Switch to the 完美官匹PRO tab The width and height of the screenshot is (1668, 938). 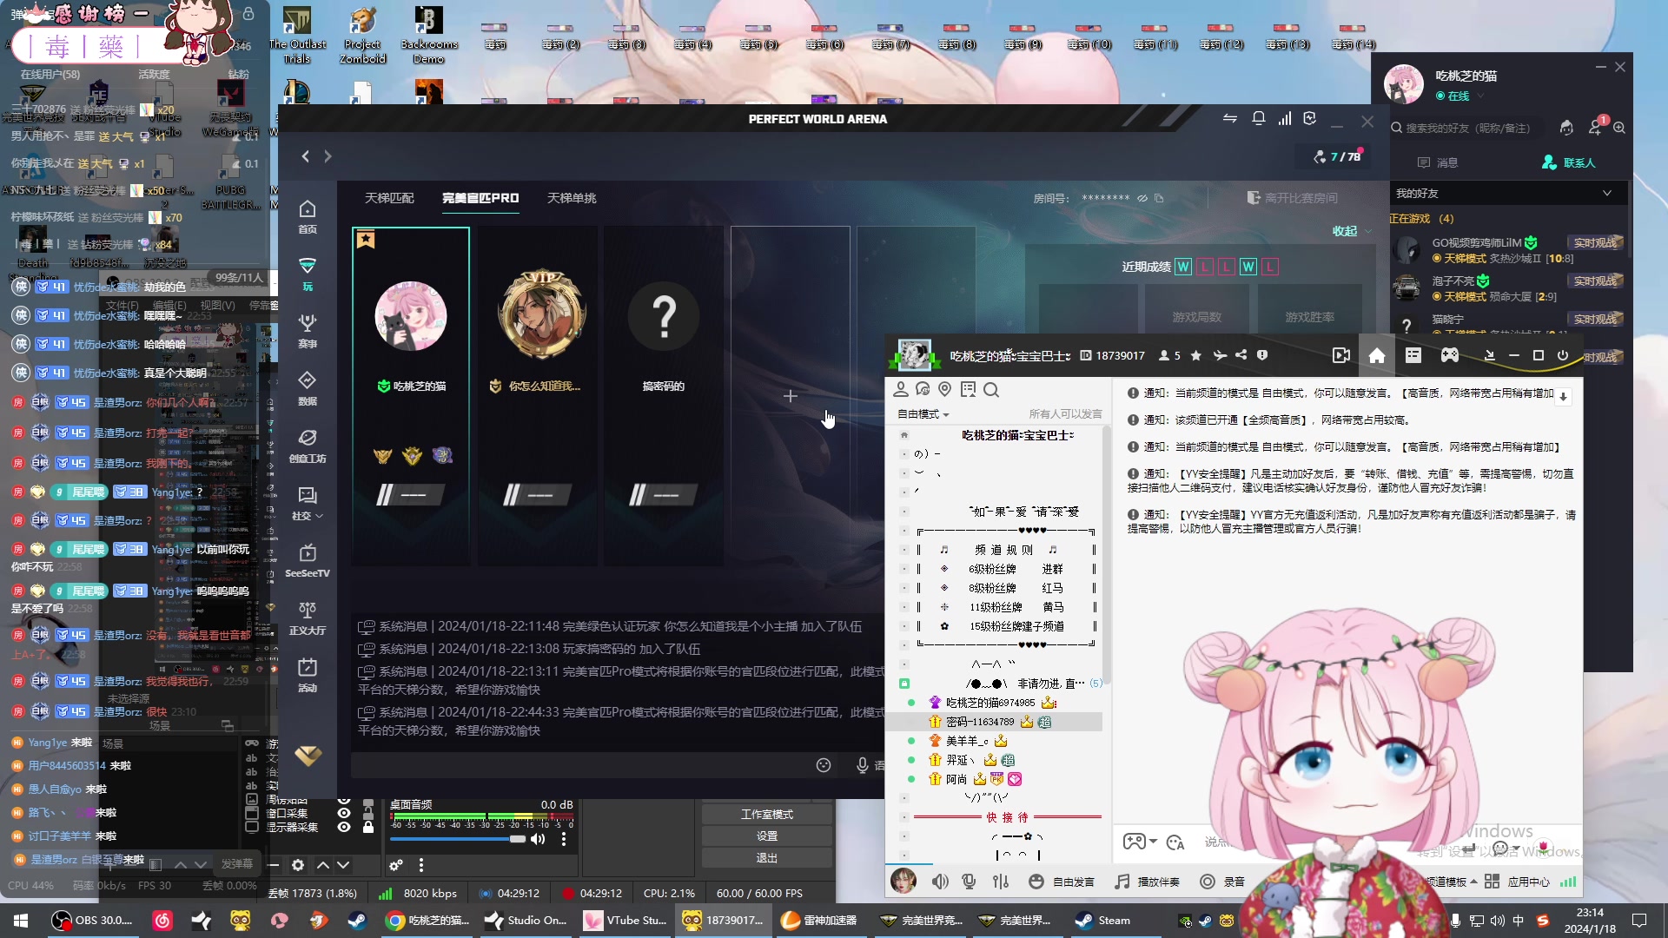480,198
